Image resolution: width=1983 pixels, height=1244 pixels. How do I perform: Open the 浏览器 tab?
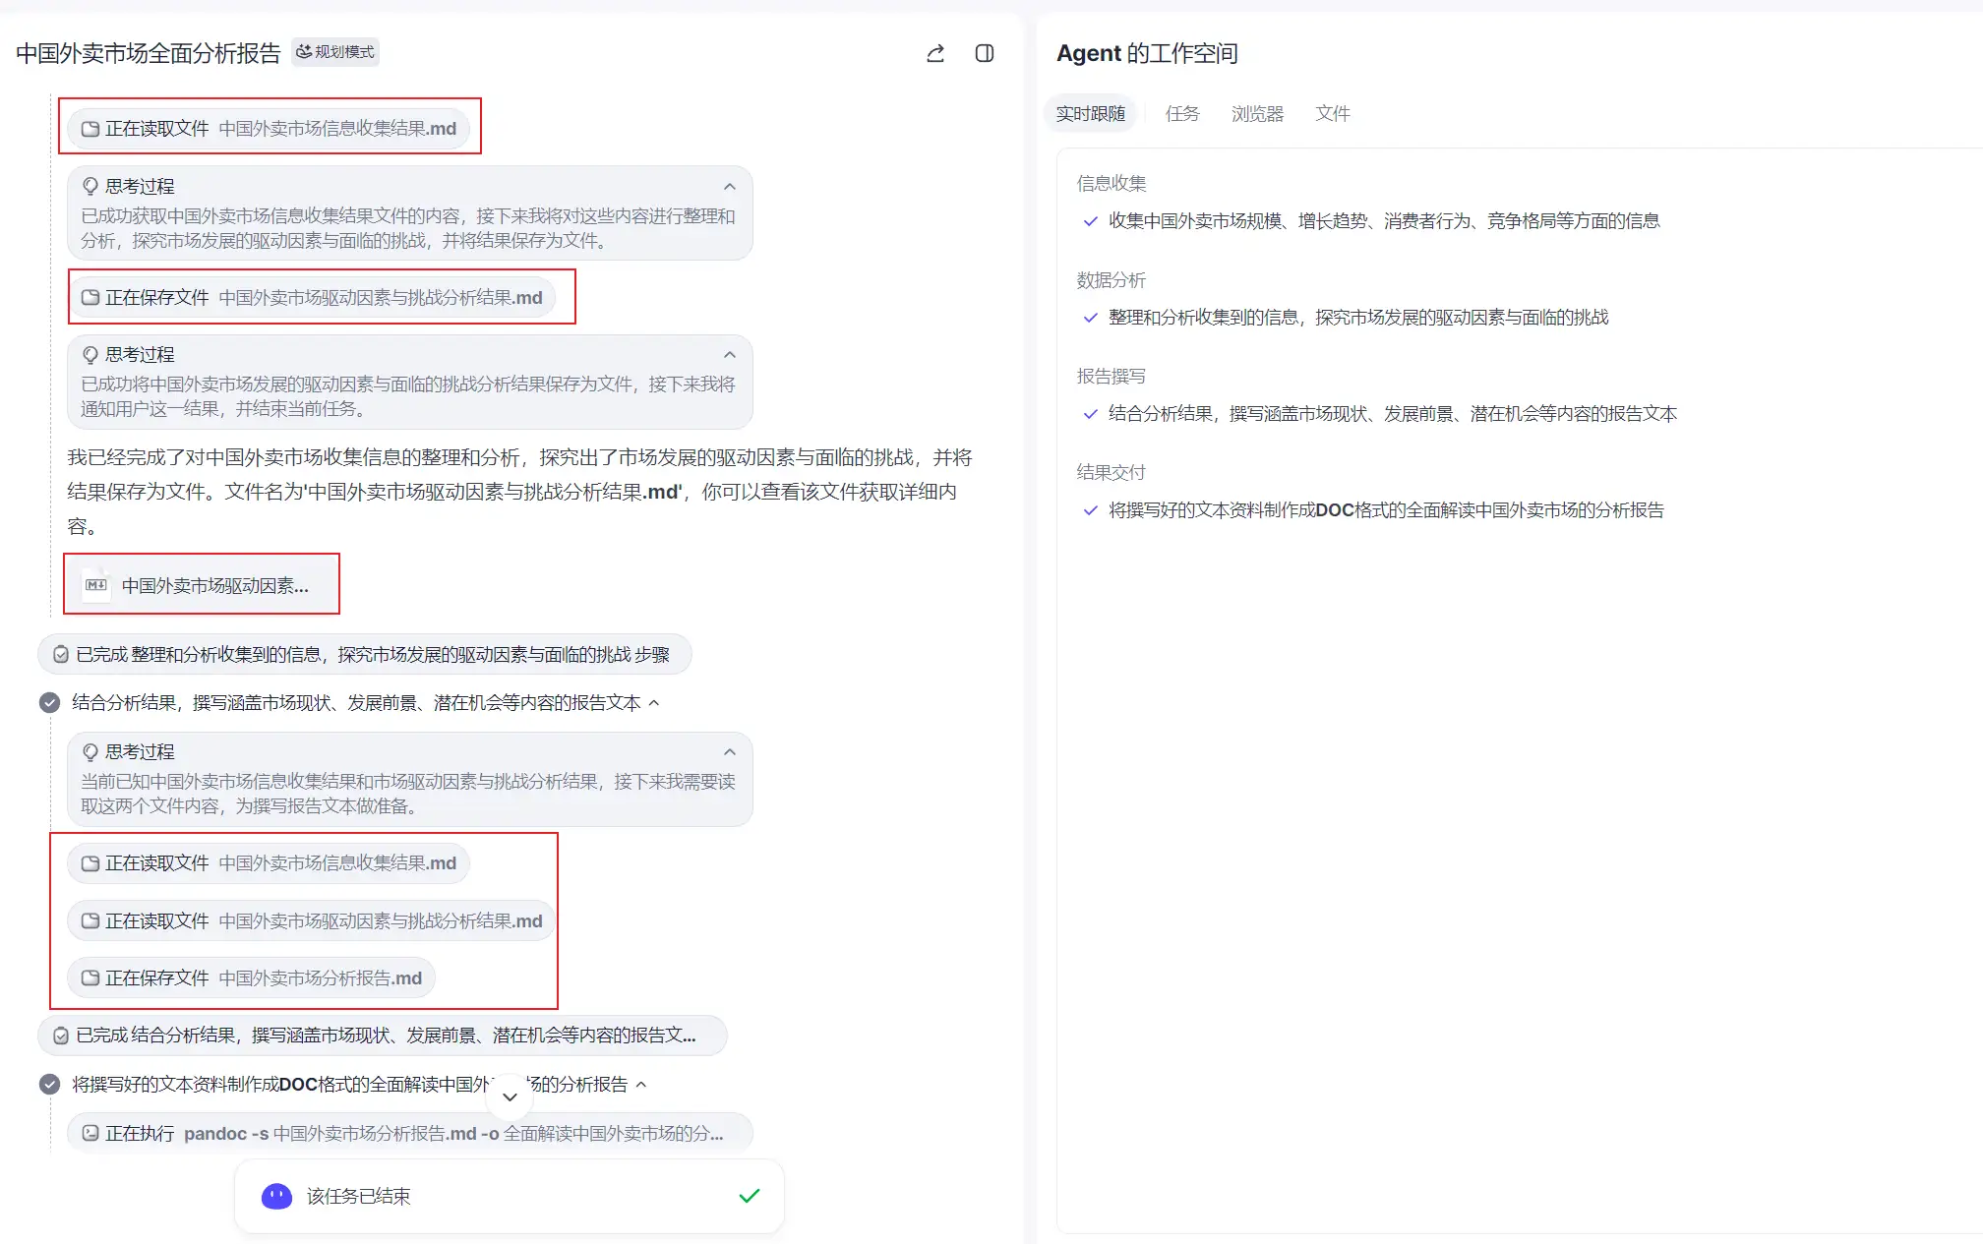pos(1257,114)
